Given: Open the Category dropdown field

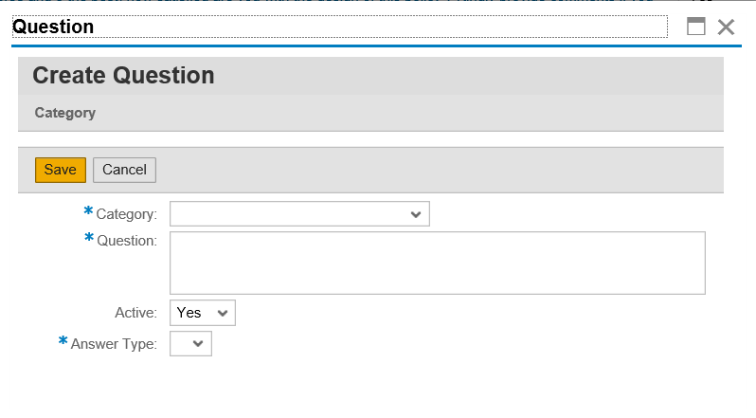Looking at the screenshot, I should tap(299, 214).
